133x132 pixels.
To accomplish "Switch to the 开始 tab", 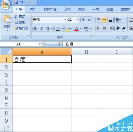I will 19,9.
